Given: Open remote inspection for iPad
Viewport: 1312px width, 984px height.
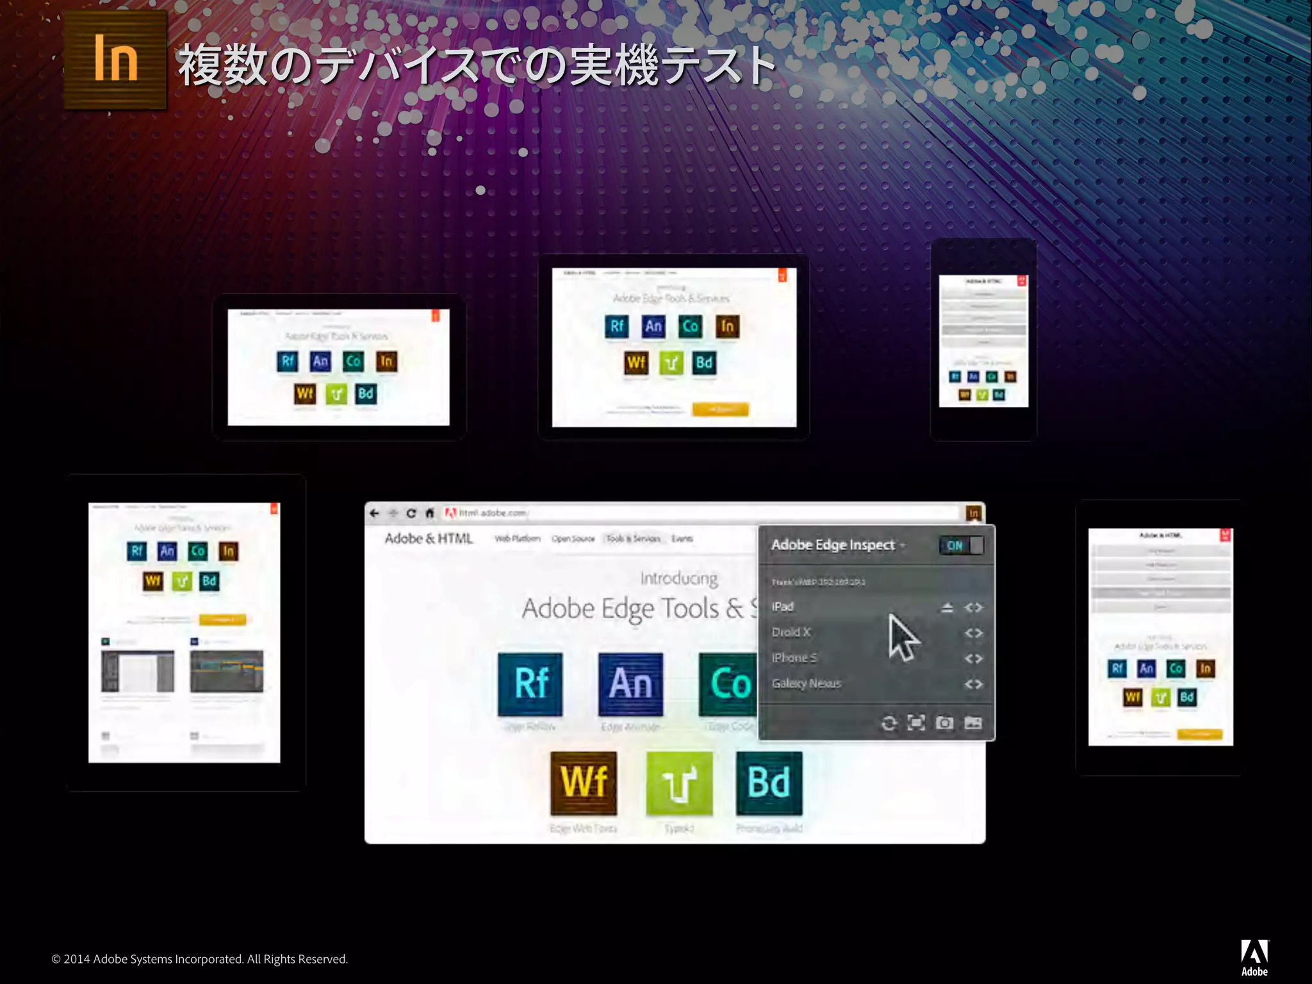Looking at the screenshot, I should click(974, 607).
